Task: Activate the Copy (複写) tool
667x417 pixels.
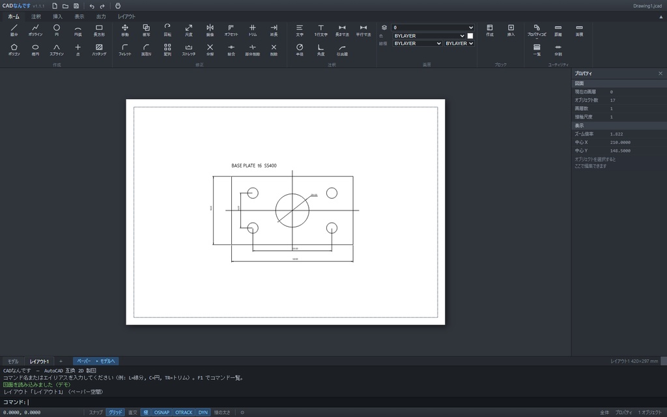Action: tap(147, 30)
